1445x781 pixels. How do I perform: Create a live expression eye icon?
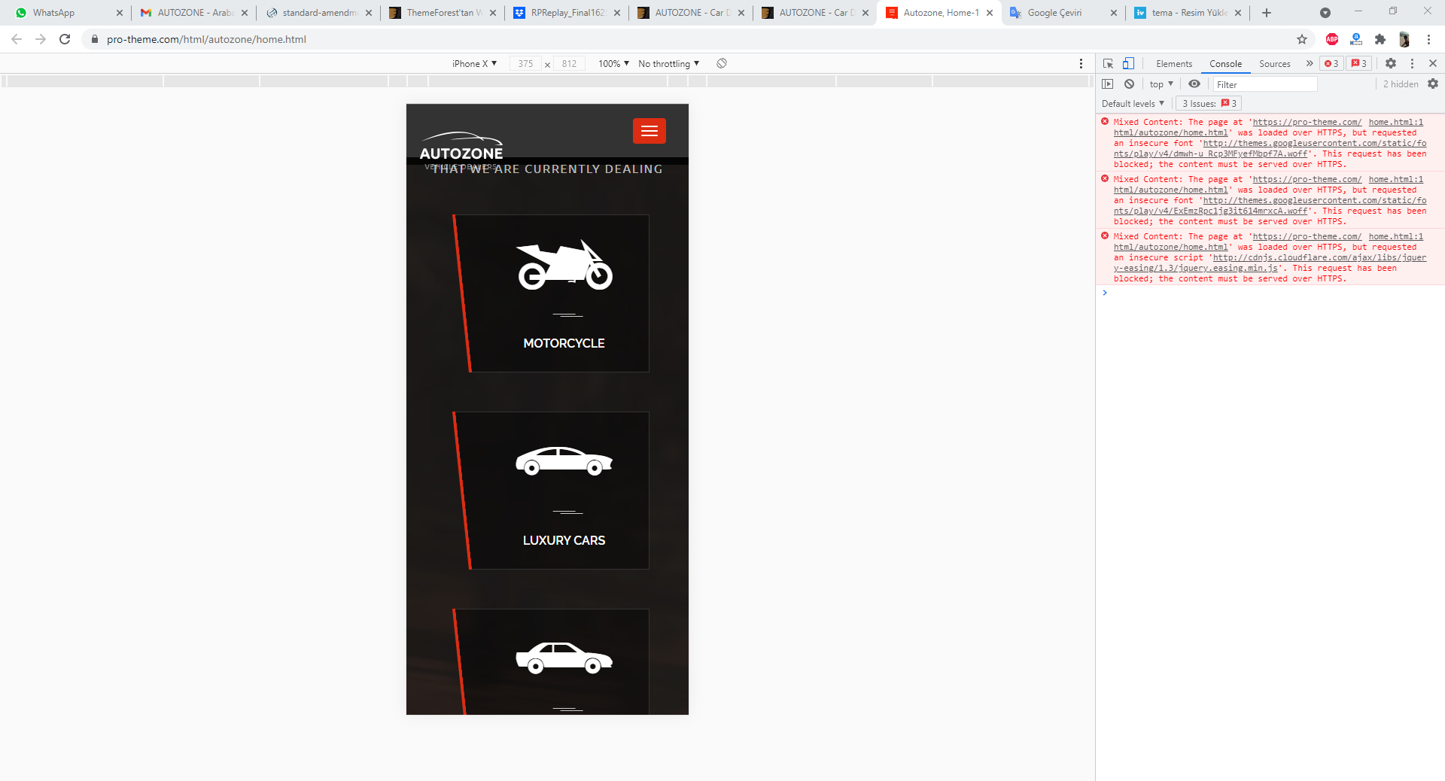(1194, 84)
